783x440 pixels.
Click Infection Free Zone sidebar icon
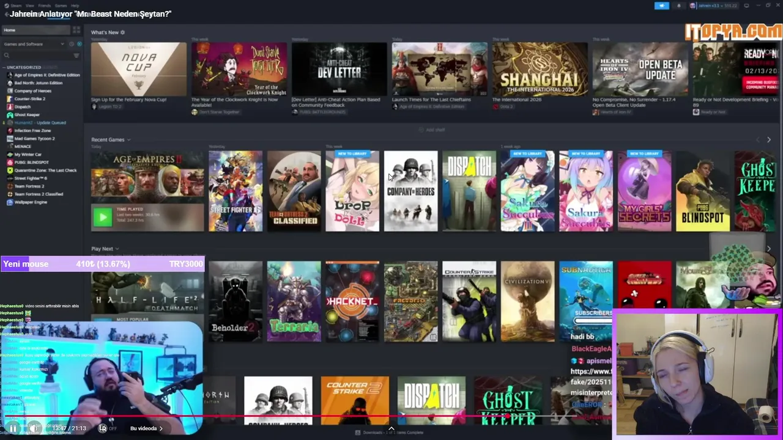point(10,131)
